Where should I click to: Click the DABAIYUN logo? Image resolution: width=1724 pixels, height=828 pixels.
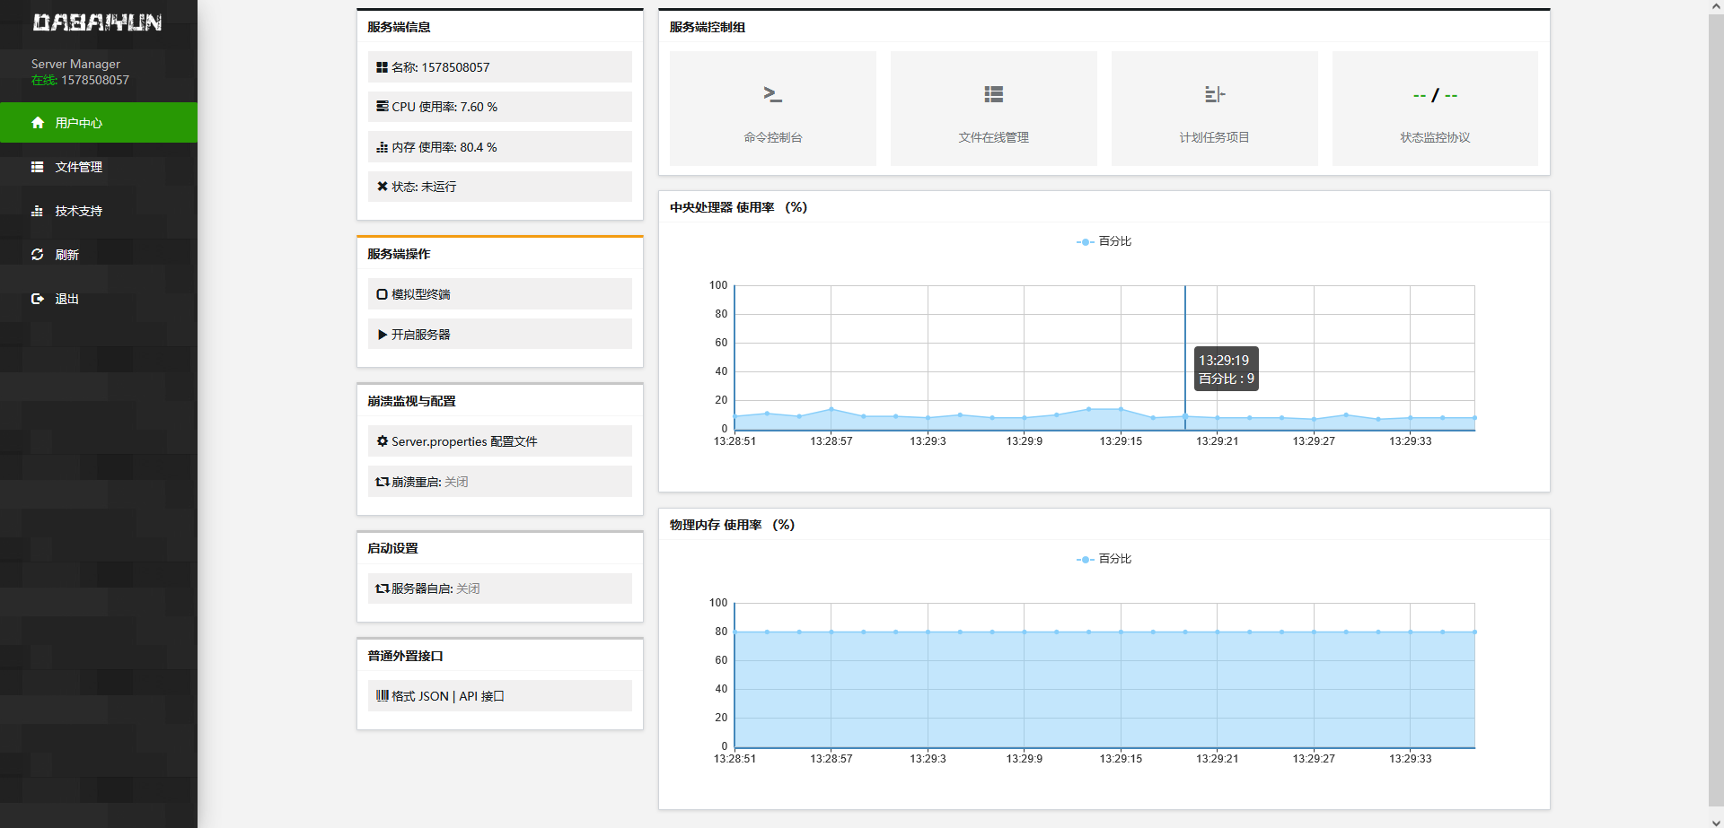97,22
